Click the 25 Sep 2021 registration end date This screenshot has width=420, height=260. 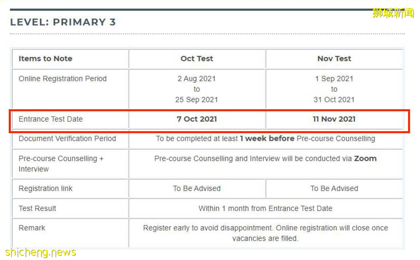[196, 100]
